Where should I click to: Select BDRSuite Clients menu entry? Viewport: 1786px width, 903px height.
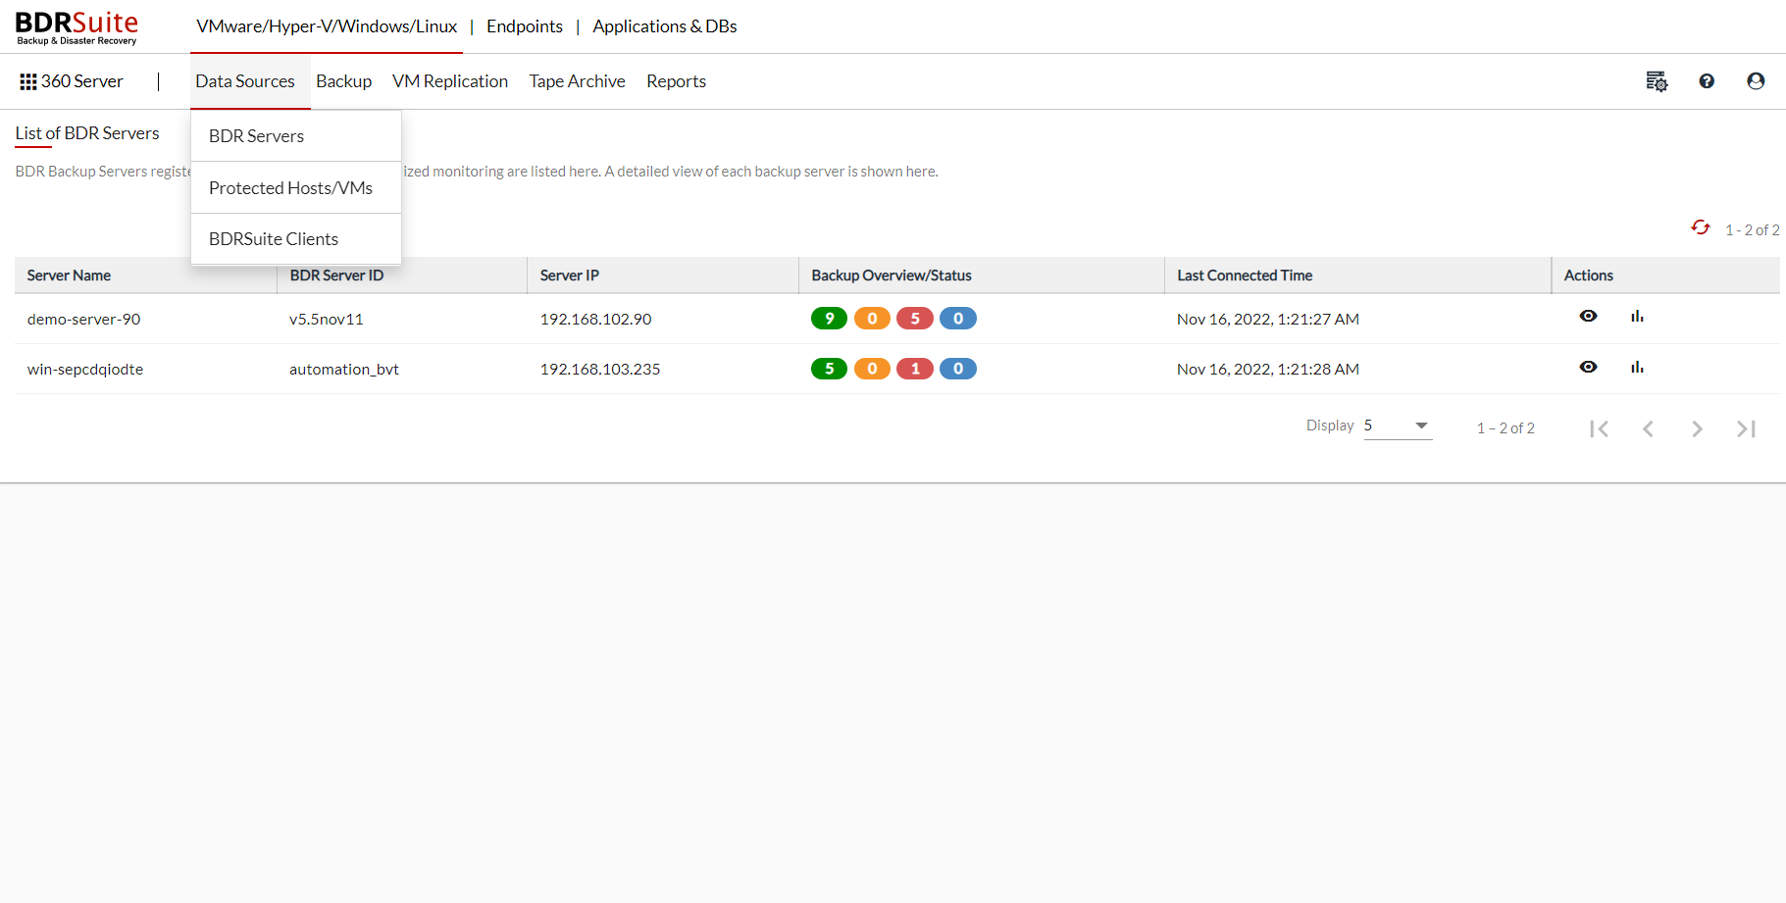point(296,239)
